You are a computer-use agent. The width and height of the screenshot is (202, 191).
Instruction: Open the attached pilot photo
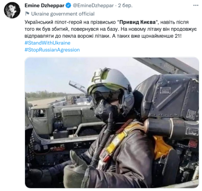coord(112,122)
